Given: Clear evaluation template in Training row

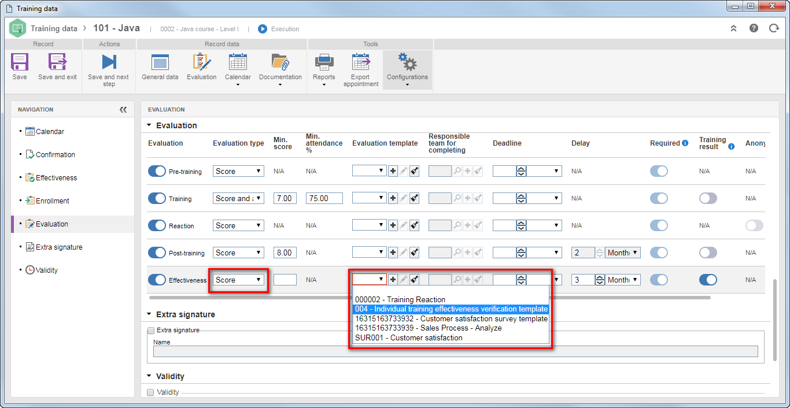Looking at the screenshot, I should pyautogui.click(x=414, y=198).
